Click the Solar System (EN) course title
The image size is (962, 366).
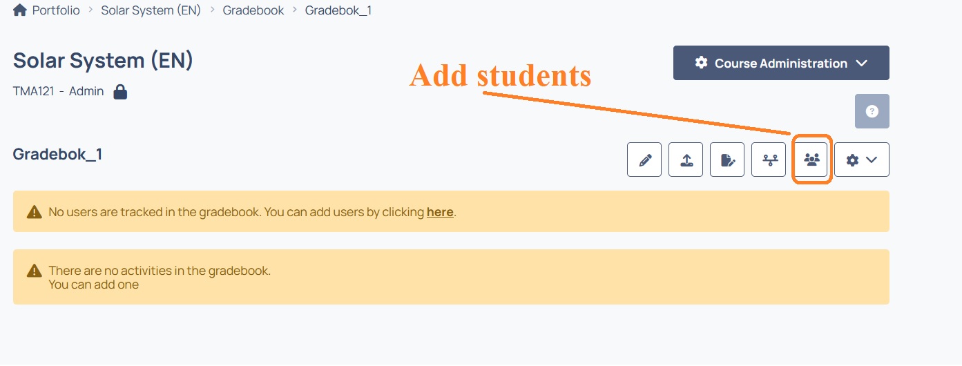tap(103, 60)
